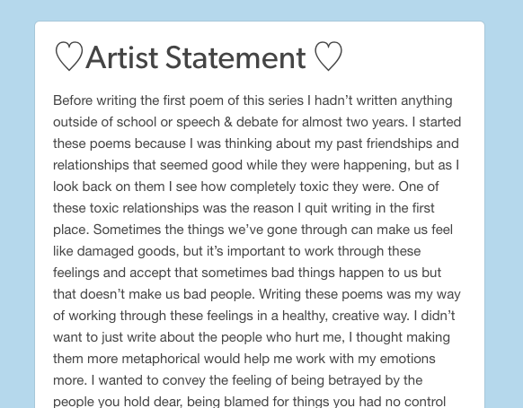523x408 pixels.
Task: Click the line starting 'relationships that seemed good'
Action: point(256,165)
